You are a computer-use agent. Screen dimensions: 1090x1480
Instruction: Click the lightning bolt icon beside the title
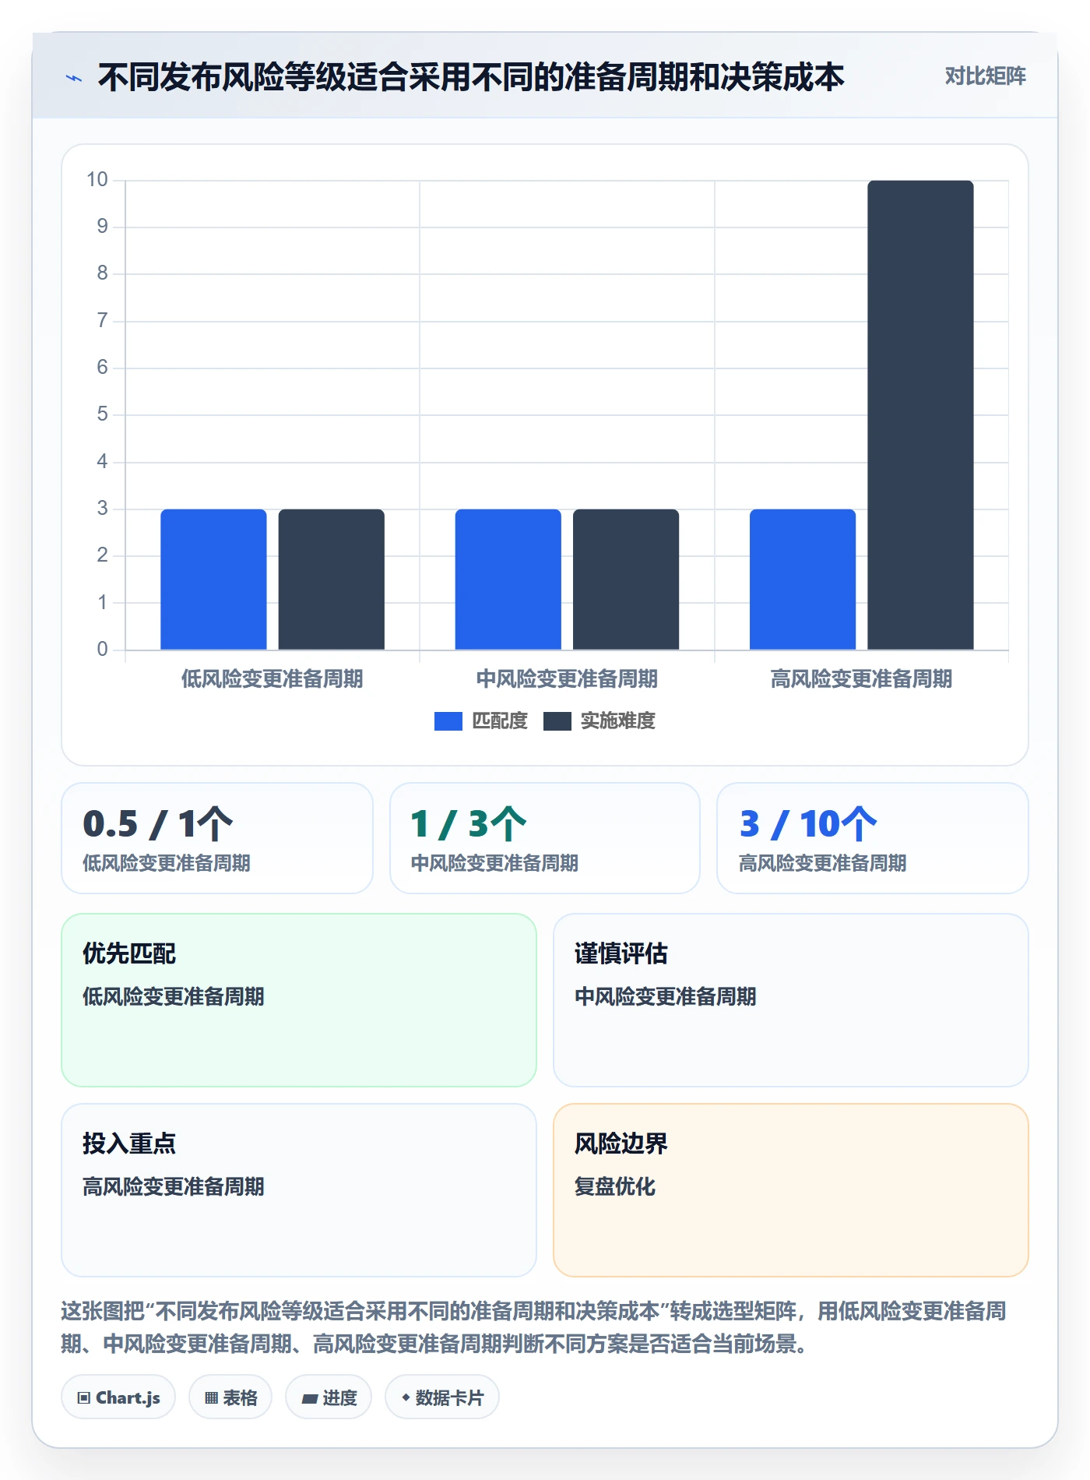pyautogui.click(x=74, y=78)
